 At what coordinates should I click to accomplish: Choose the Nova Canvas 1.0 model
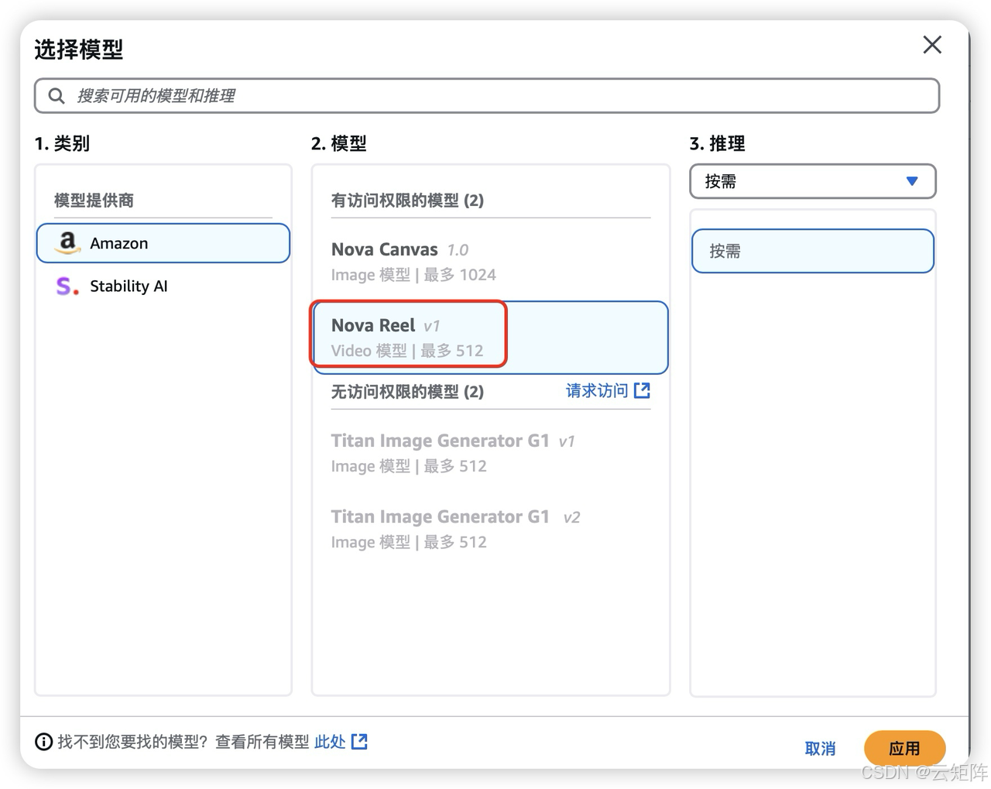coord(491,262)
